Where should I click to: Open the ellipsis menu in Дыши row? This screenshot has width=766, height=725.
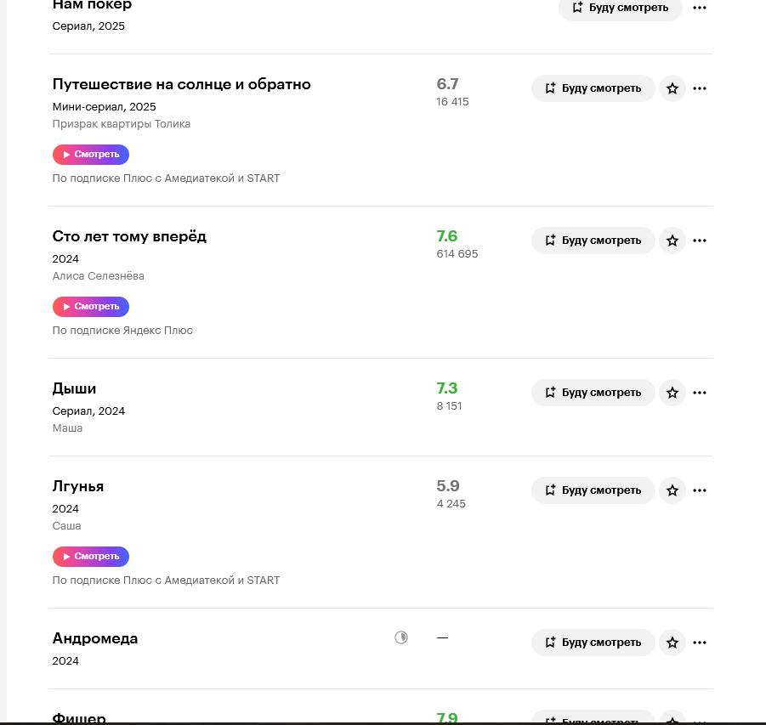(700, 393)
